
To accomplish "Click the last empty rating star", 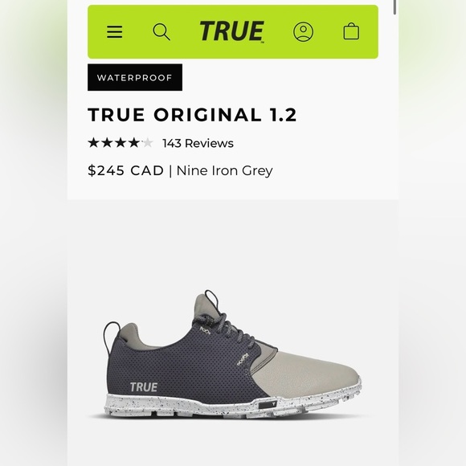I will pyautogui.click(x=147, y=143).
